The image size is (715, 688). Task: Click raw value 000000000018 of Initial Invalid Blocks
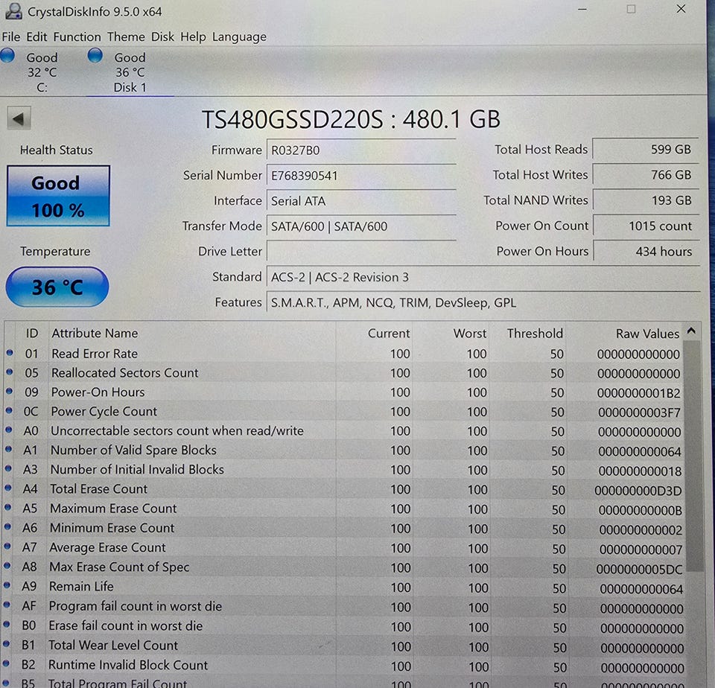point(640,471)
